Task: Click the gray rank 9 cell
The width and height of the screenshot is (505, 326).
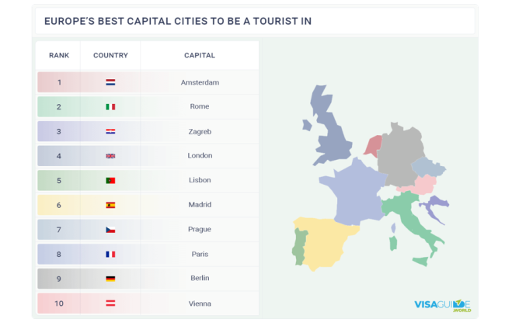Action: (58, 279)
